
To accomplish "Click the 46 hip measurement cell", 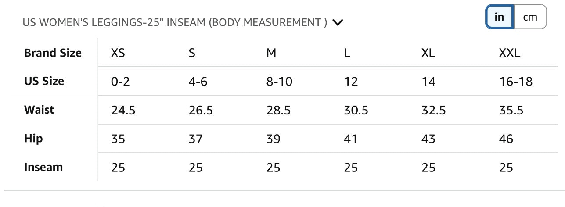I will pos(506,139).
